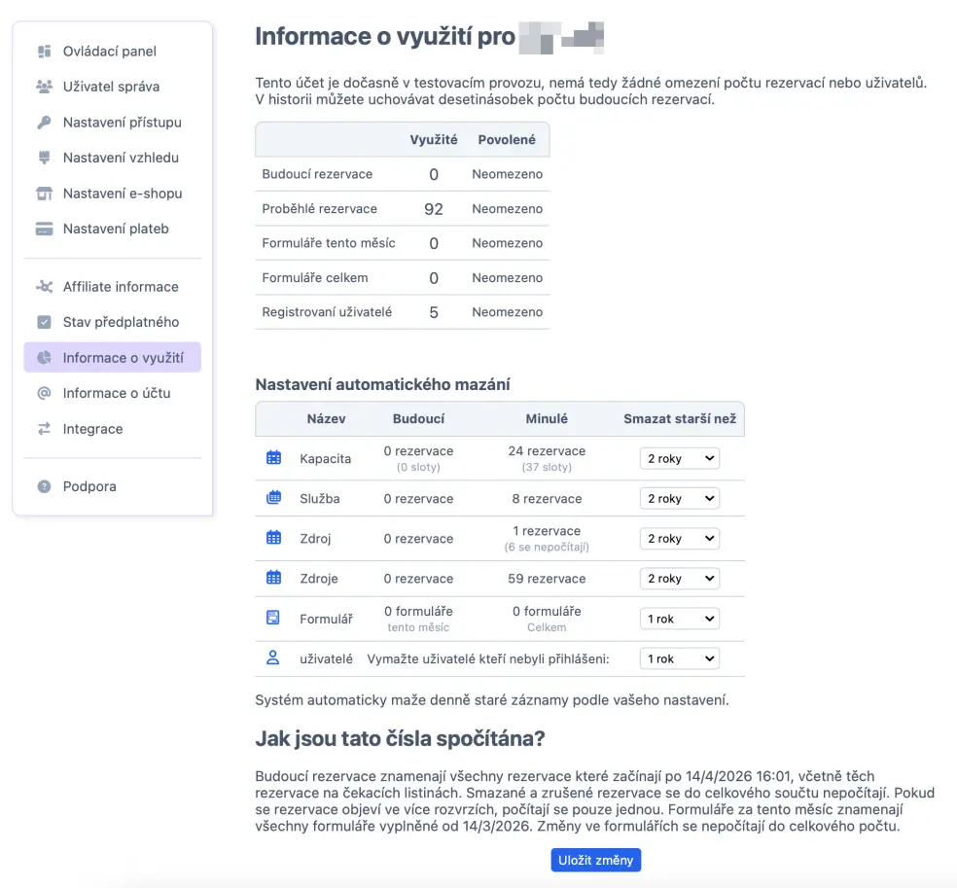Screen dimensions: 957x888
Task: Select the highlighted Informace o využití item
Action: point(123,358)
